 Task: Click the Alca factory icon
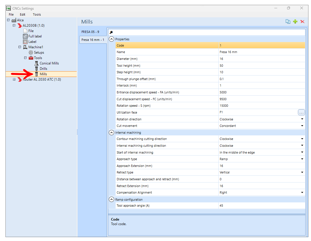point(14,20)
